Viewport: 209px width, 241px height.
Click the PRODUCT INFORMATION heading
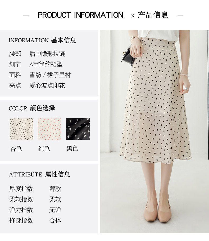[x=80, y=15]
